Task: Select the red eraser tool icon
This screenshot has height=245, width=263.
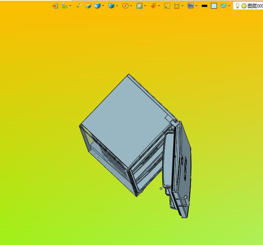Action: point(78,6)
